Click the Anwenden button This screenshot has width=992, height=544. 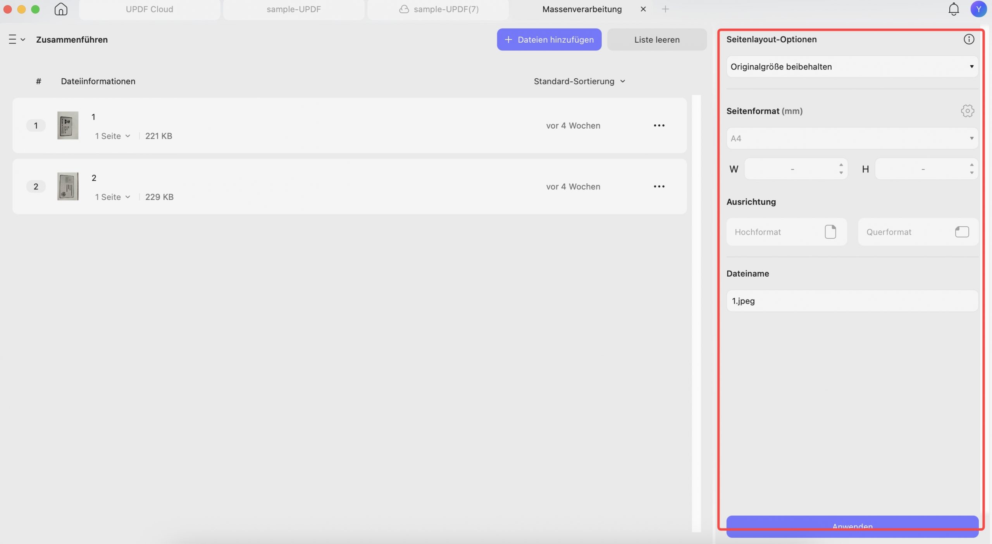[x=852, y=526]
